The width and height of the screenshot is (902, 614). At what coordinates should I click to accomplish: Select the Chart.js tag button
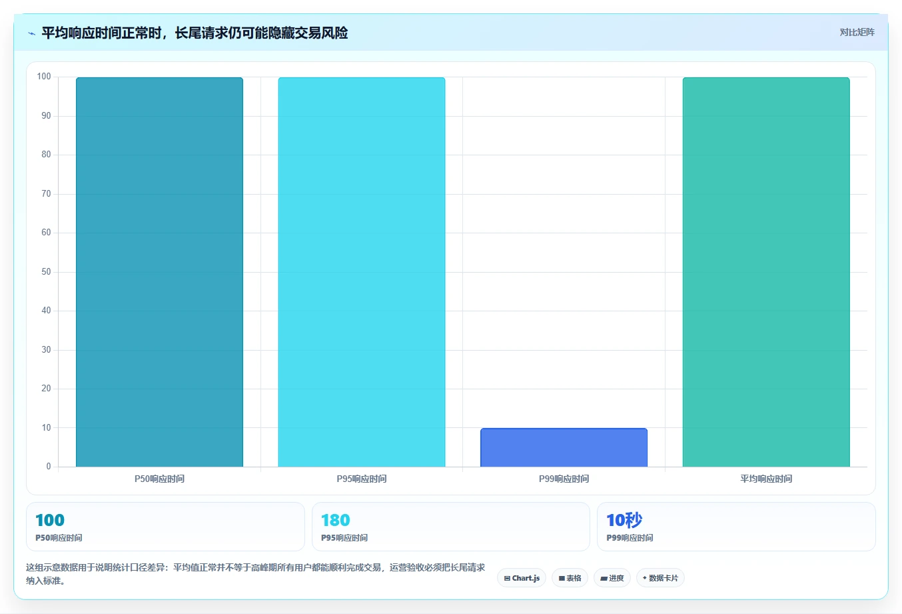(522, 578)
